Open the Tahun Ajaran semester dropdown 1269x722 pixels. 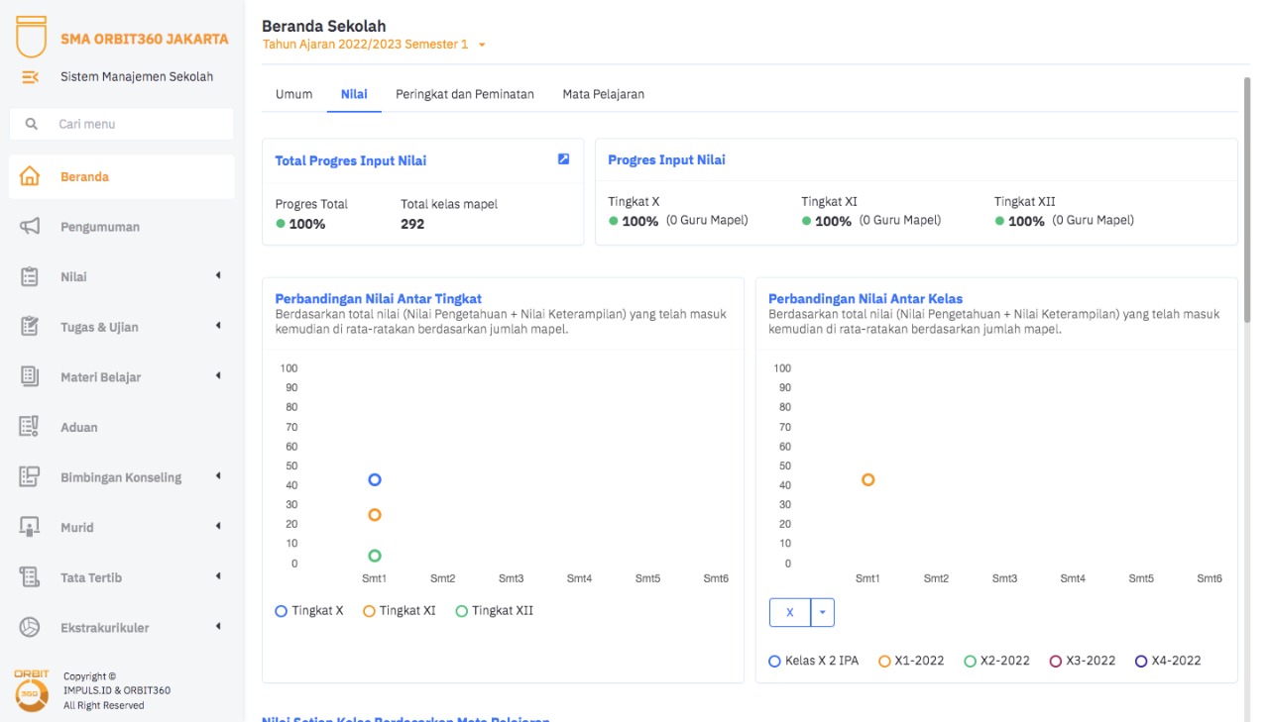[482, 45]
